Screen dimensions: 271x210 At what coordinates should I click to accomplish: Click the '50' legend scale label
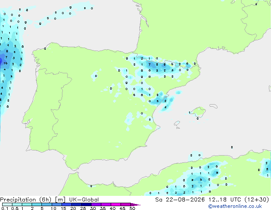pyautogui.click(x=133, y=208)
